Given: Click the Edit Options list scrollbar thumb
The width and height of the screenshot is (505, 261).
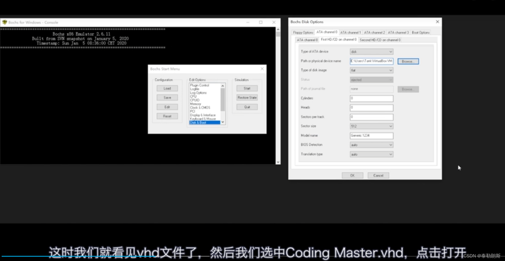Looking at the screenshot, I should 223,100.
